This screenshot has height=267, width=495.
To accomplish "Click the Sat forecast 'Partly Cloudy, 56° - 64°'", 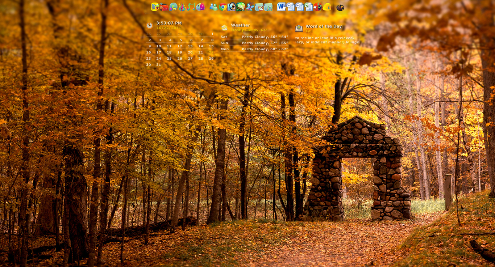I will click(x=265, y=37).
